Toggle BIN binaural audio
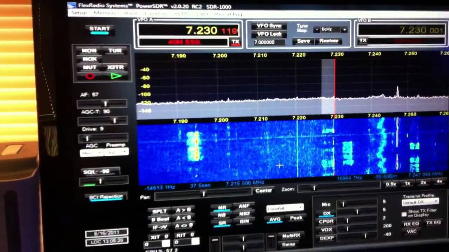449x252 pixels. [x=244, y=222]
